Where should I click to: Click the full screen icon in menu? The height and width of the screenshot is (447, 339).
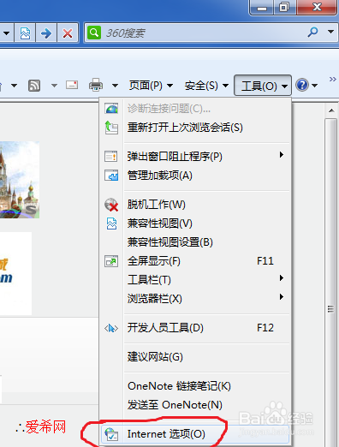111,261
